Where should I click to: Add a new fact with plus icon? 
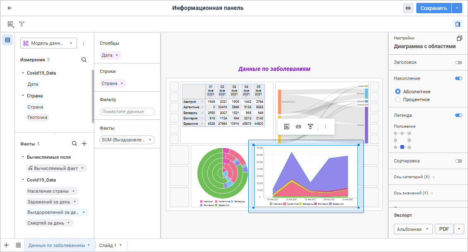(x=84, y=144)
